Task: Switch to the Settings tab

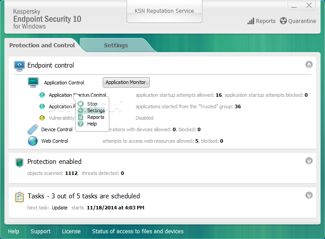Action: [116, 45]
